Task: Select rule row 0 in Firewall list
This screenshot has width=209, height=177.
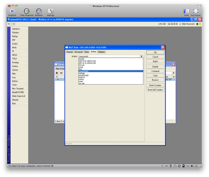Action: click(x=59, y=79)
